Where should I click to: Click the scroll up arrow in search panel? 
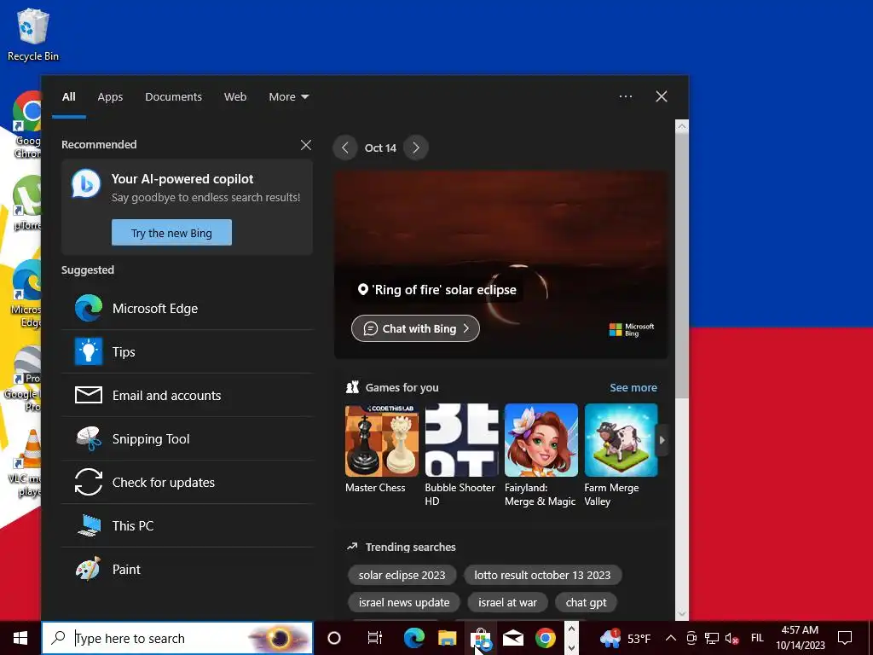pyautogui.click(x=681, y=126)
